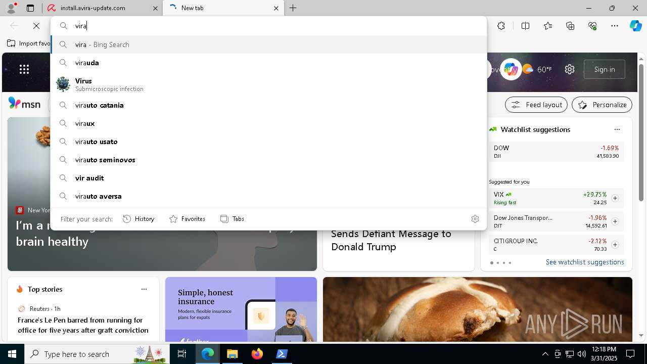The width and height of the screenshot is (647, 364).
Task: Open File Explorer from taskbar
Action: click(x=232, y=354)
